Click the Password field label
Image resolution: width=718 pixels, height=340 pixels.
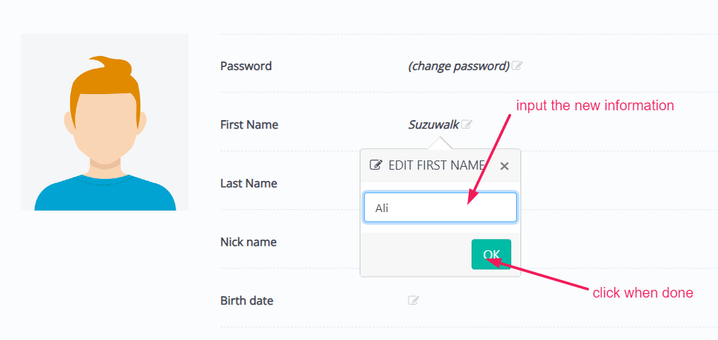pos(246,66)
